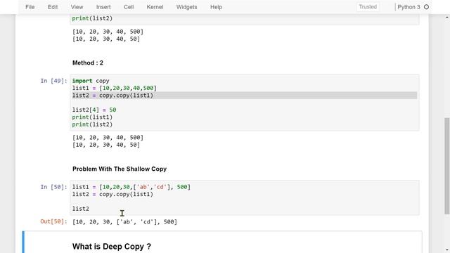This screenshot has width=450, height=253.
Task: Click the list2[4] = 50 line
Action: tap(94, 110)
